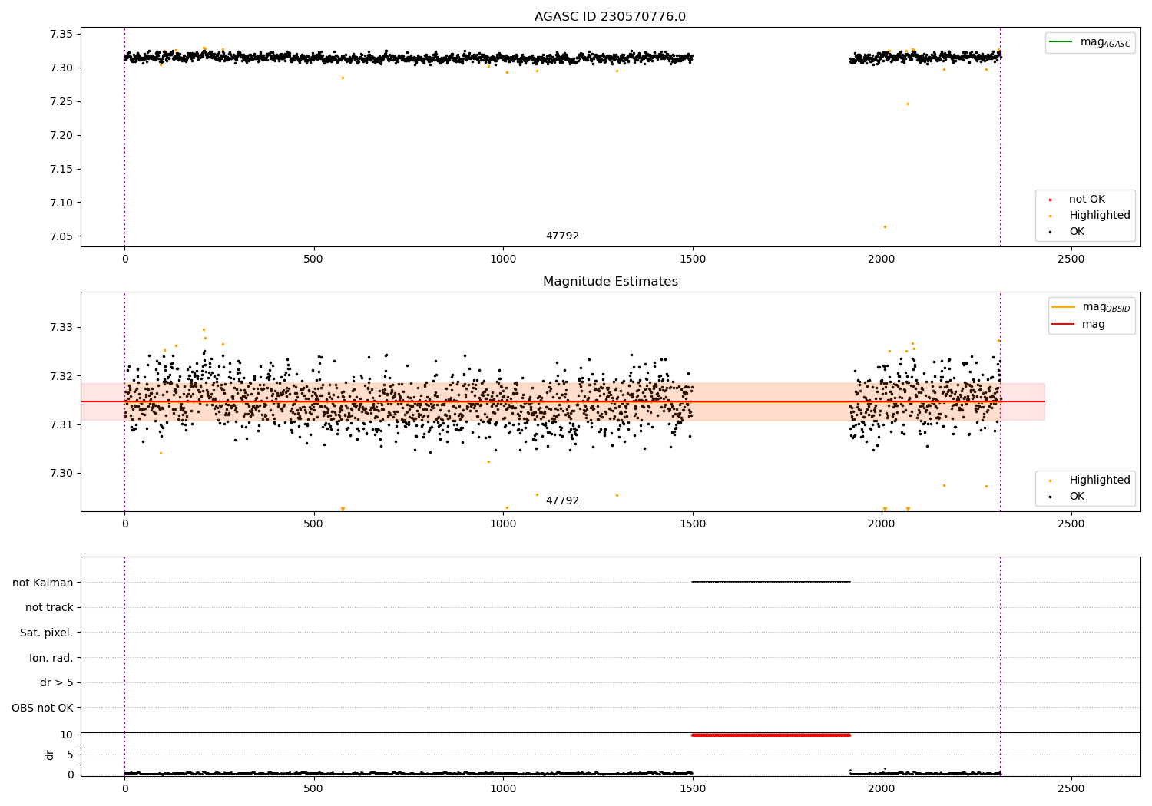Click the rotated "dr" y-axis label
Screen dimensions: 1152x806
point(50,755)
